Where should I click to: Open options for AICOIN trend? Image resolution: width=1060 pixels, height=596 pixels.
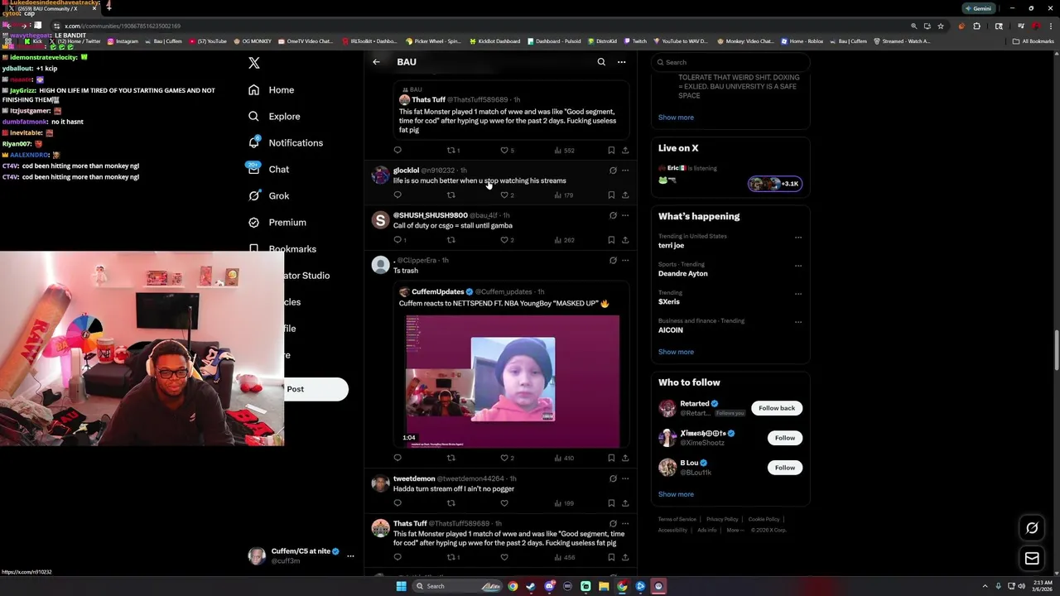798,322
